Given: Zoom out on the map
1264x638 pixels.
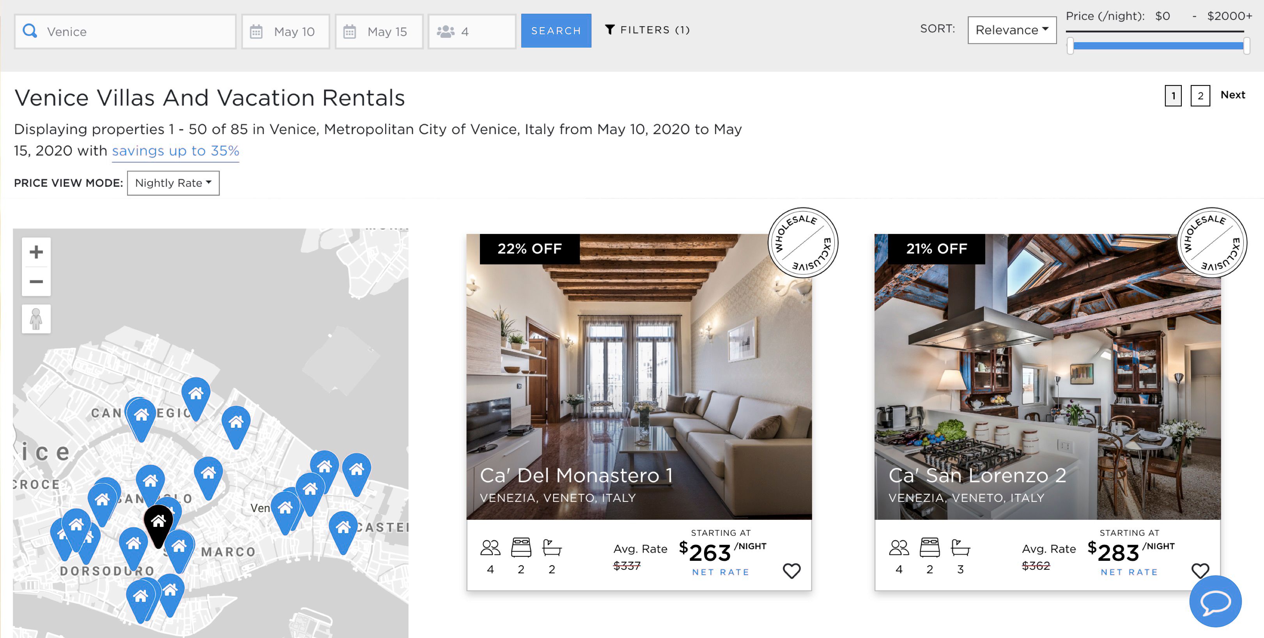Looking at the screenshot, I should point(36,282).
